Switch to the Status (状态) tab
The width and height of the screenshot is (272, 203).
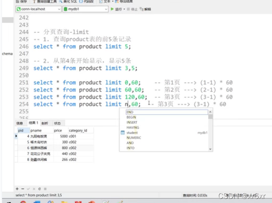(x=58, y=123)
